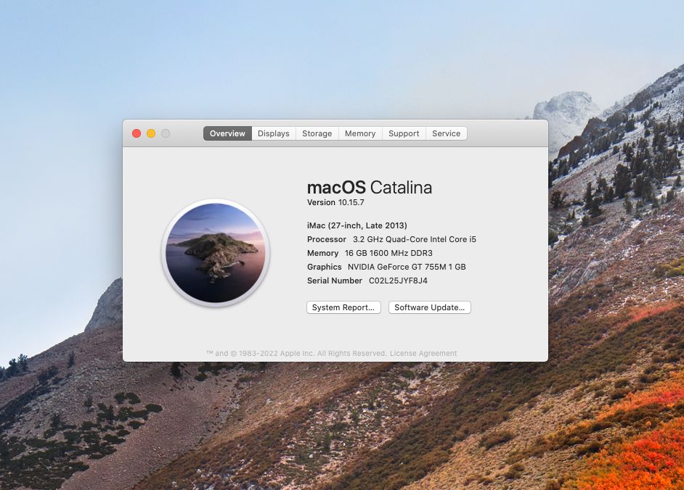The width and height of the screenshot is (684, 490).
Task: Open the Storage tab
Action: pyautogui.click(x=317, y=133)
